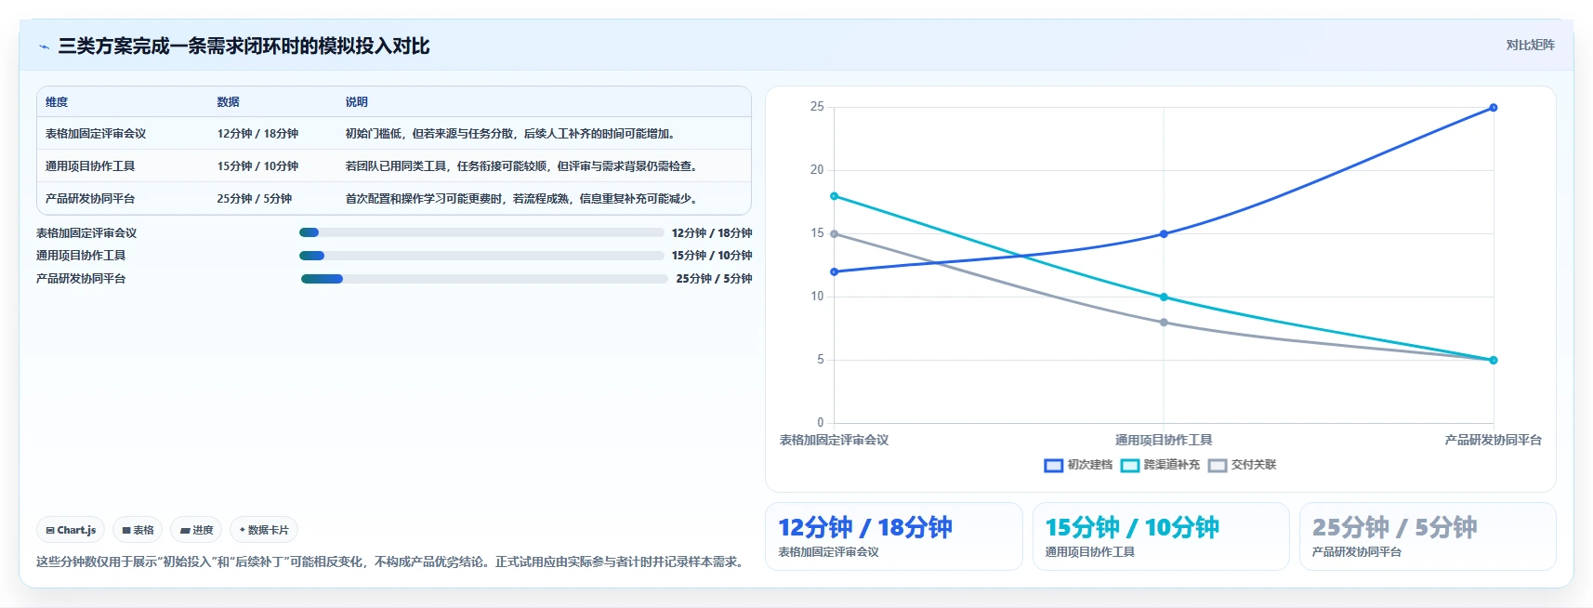Click the 表格 chip
The height and width of the screenshot is (608, 1593).
(x=138, y=530)
